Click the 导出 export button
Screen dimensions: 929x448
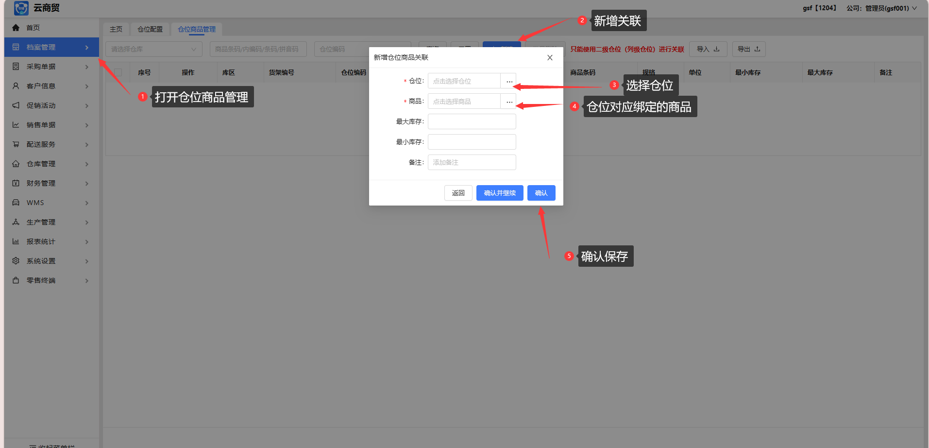[749, 49]
